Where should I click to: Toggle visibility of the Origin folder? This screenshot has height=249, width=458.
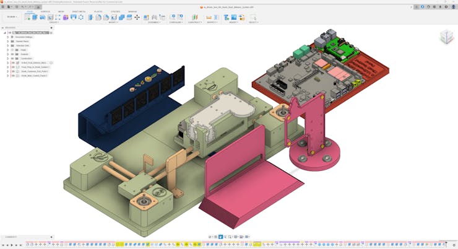click(12, 50)
